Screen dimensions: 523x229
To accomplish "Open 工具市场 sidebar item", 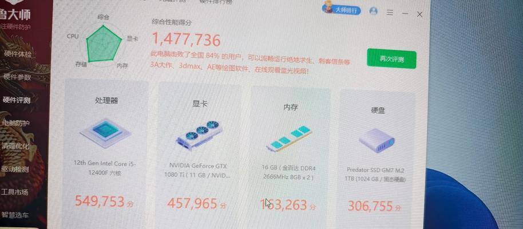I will 14,192.
